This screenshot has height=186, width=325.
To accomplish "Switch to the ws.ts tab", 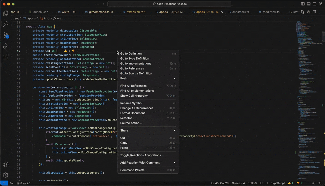I will [x=67, y=12].
